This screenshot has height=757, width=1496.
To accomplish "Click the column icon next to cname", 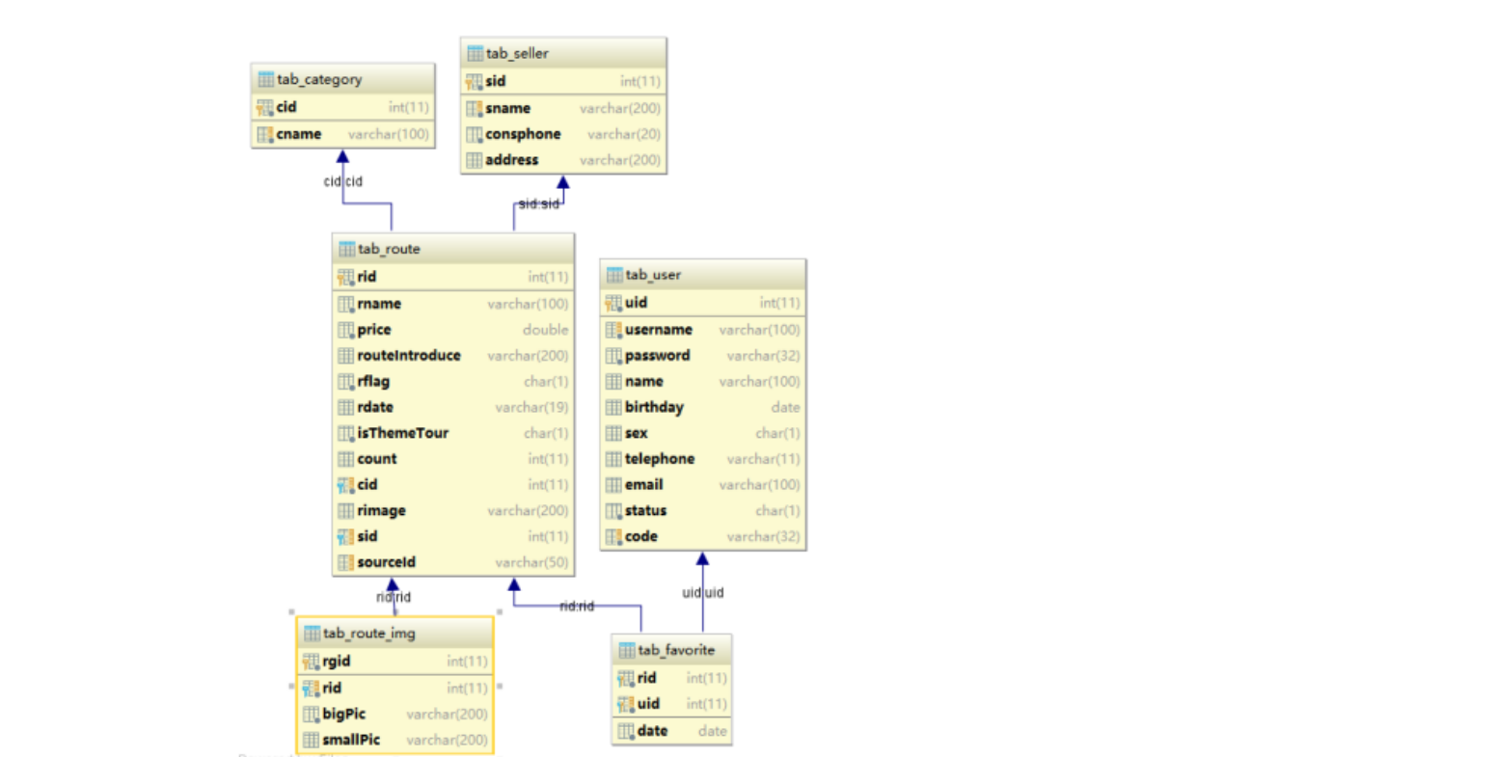I will (x=265, y=134).
